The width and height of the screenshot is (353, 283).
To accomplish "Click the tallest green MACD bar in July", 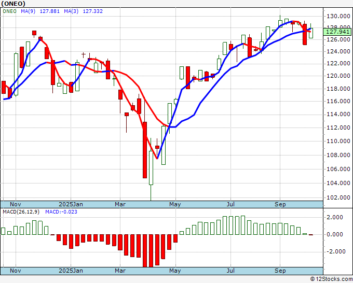I will click(x=243, y=225).
